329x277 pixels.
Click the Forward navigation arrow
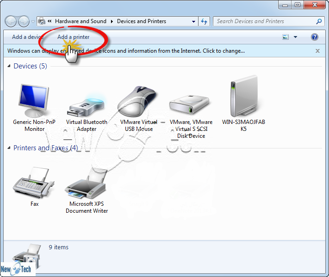coord(24,21)
